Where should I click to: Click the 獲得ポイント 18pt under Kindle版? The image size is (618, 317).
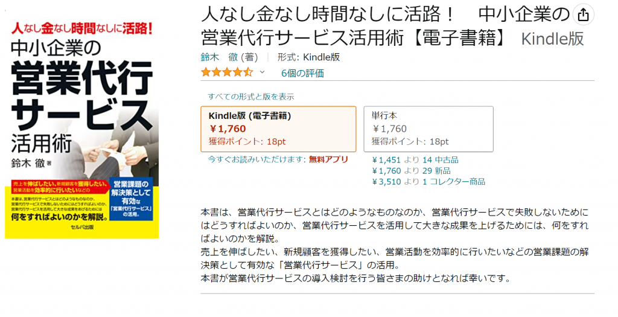(247, 141)
